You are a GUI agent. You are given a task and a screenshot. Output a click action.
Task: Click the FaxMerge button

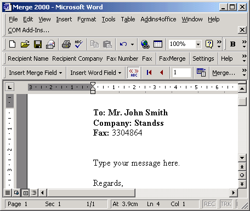click(x=172, y=58)
